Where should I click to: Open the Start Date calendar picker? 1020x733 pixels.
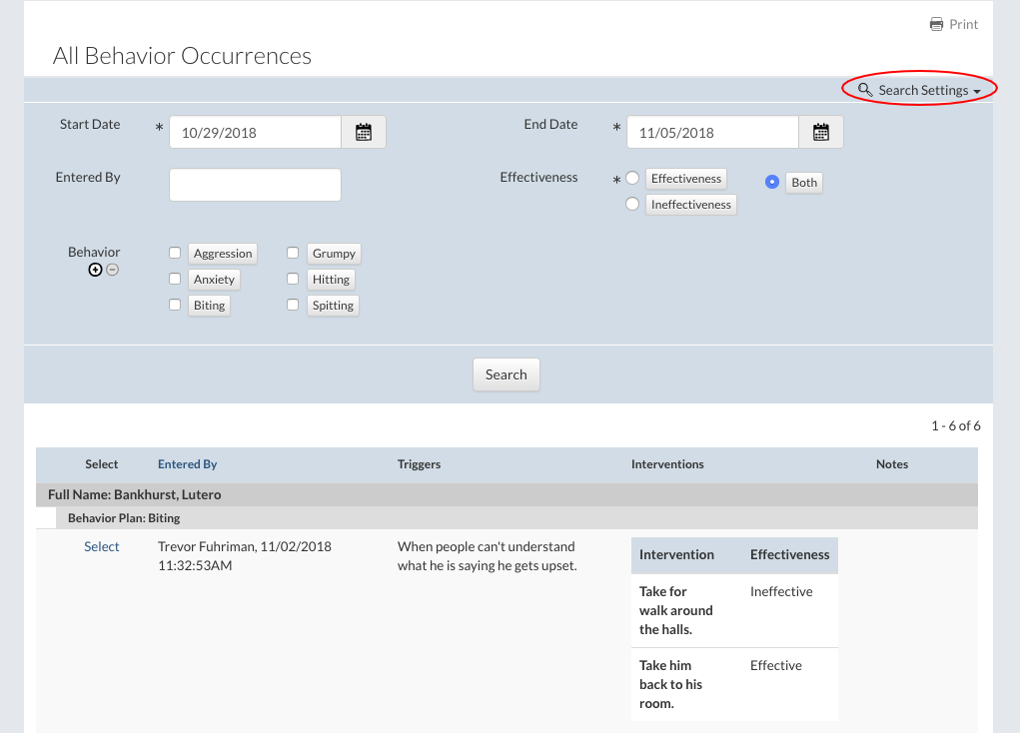(364, 132)
